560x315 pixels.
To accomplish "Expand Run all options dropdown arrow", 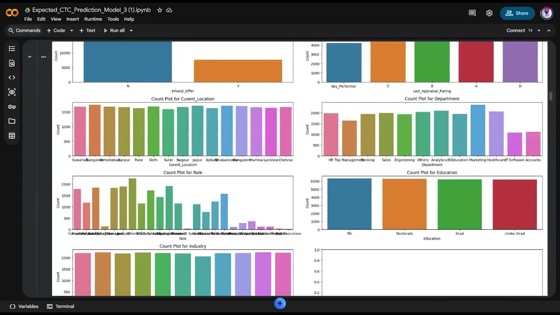I will tap(131, 31).
